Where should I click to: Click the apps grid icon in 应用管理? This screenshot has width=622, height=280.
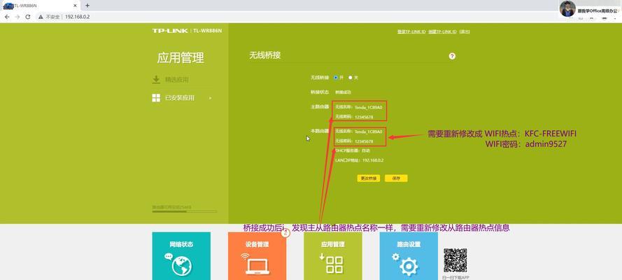(334, 265)
